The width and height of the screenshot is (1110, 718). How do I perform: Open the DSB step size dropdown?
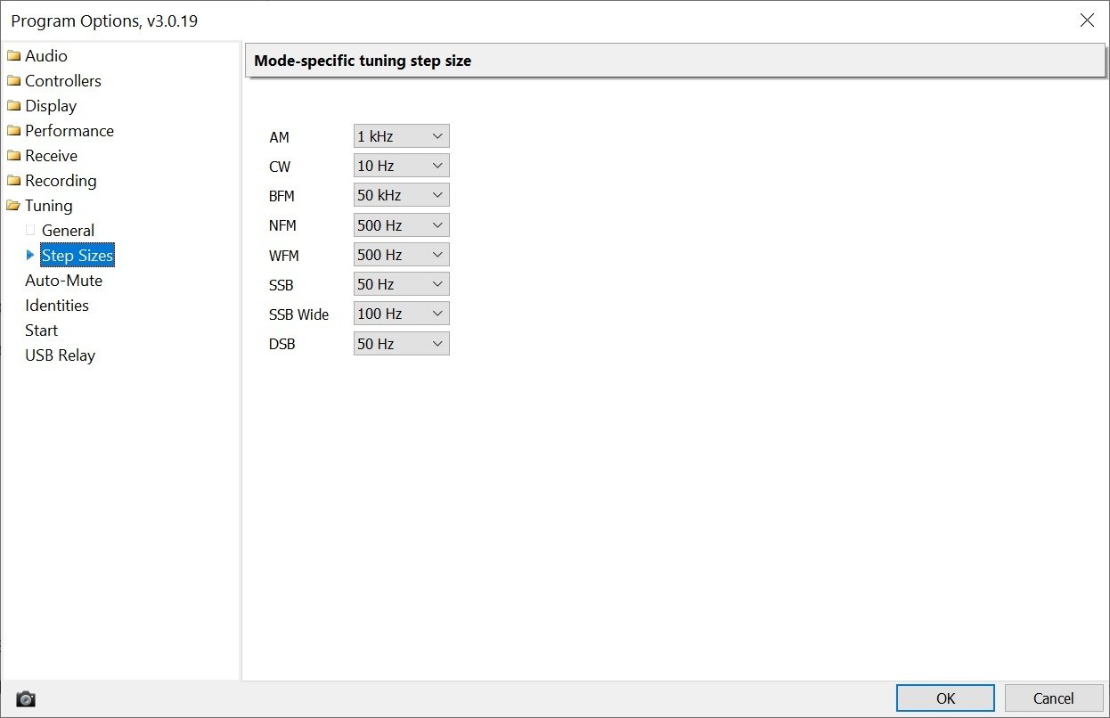(x=401, y=344)
